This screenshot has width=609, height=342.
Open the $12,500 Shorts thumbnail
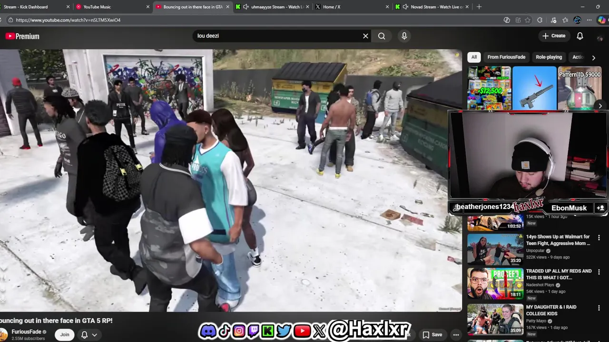(x=489, y=88)
